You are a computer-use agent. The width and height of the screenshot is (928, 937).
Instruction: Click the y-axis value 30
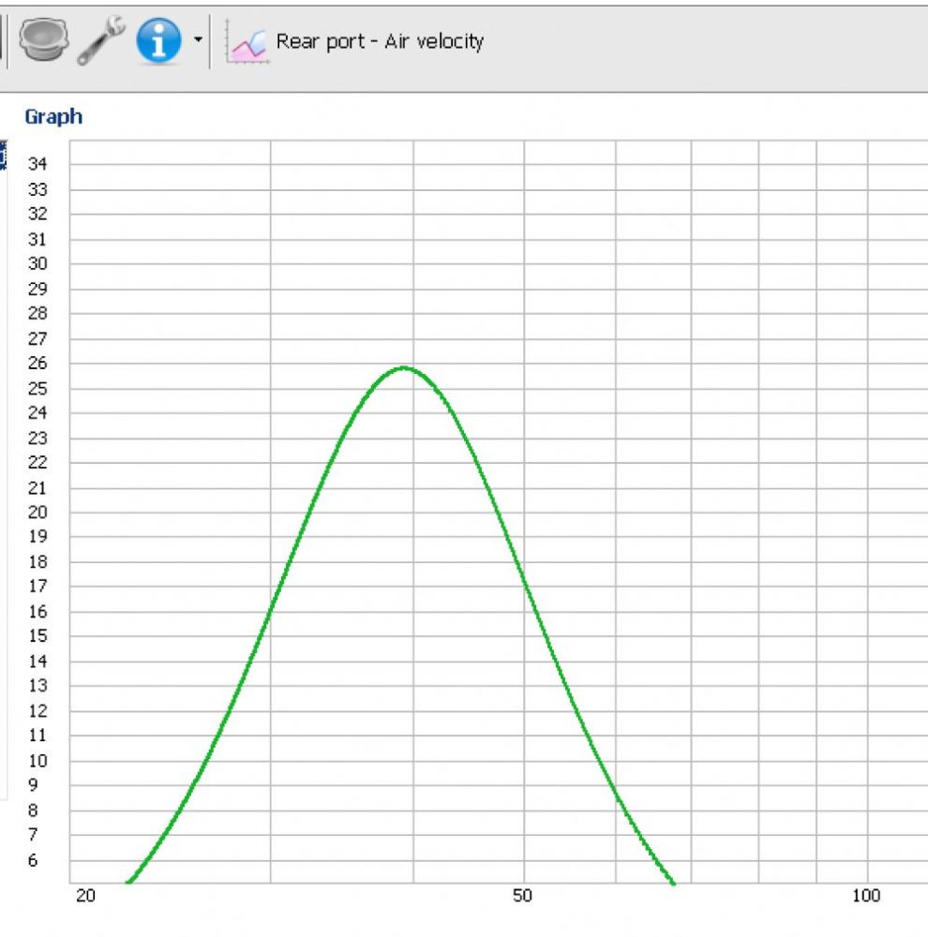pyautogui.click(x=37, y=263)
